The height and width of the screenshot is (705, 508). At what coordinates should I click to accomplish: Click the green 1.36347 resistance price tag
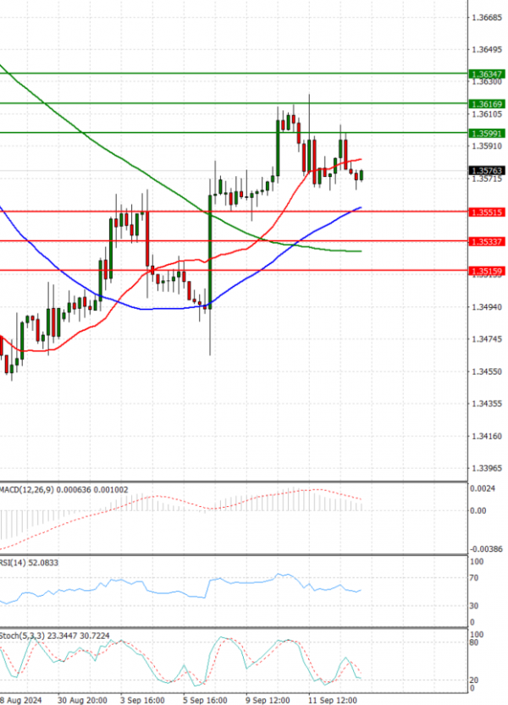(x=487, y=74)
